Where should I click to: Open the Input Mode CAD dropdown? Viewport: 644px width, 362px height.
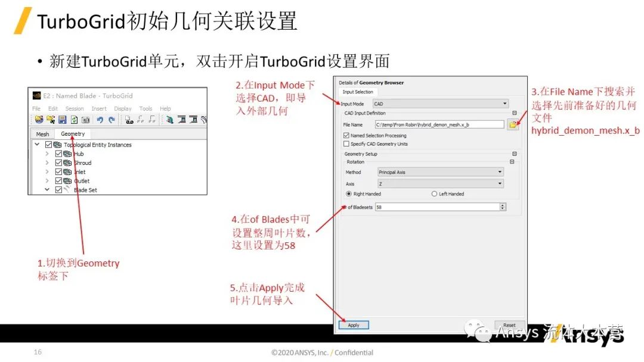(x=441, y=104)
